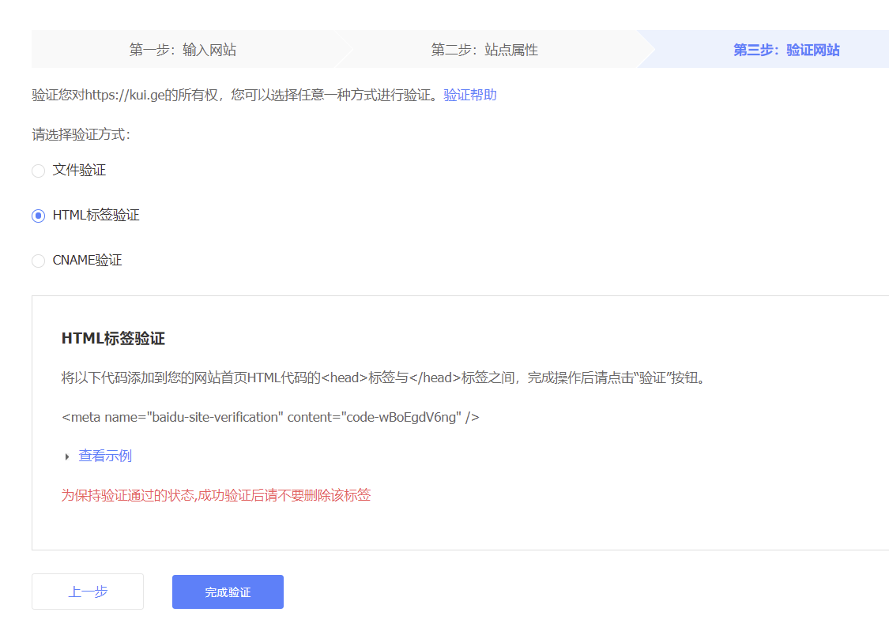
Task: Click the 上一步 button
Action: (x=87, y=591)
